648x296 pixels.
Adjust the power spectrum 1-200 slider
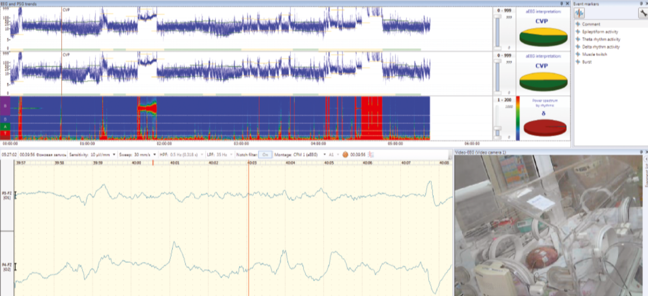(x=498, y=128)
